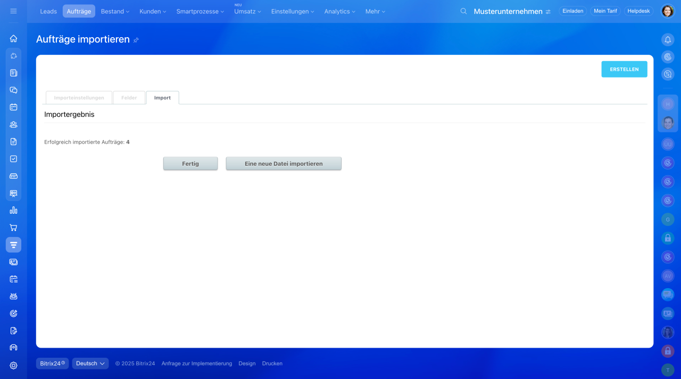Open the calendar icon in left sidebar

point(13,107)
